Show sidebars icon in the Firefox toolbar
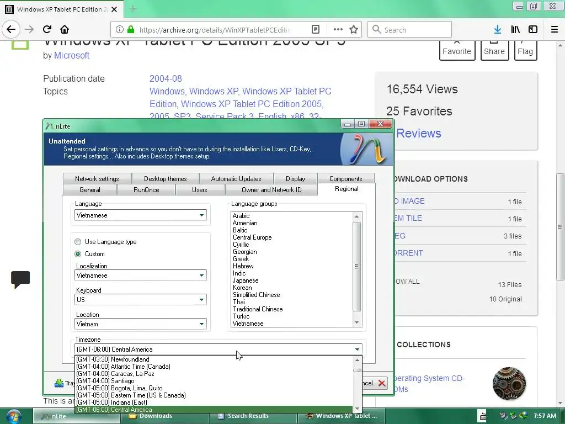Viewport: 565px width, 424px height. coord(533,30)
